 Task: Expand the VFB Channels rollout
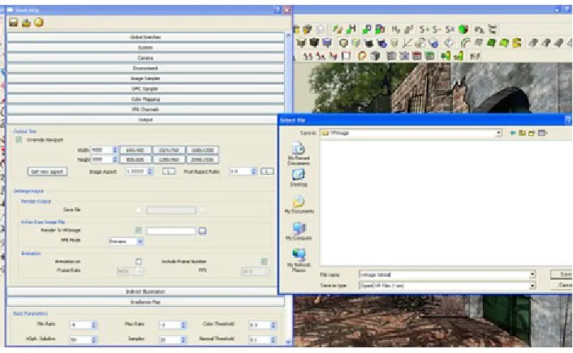tap(145, 109)
